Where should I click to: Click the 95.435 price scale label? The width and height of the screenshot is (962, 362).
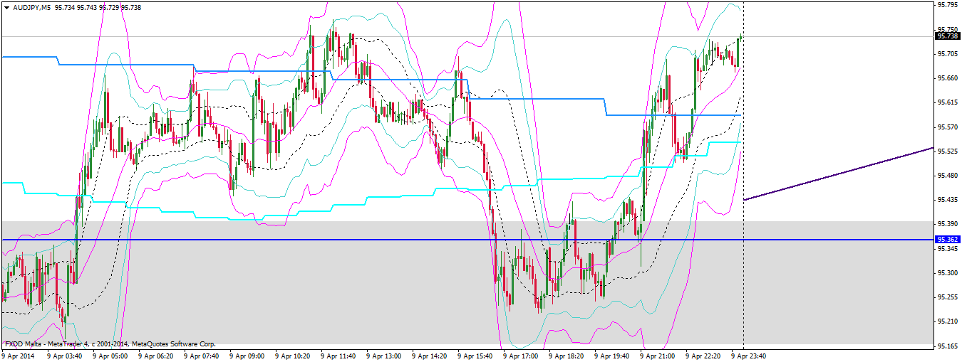[947, 200]
